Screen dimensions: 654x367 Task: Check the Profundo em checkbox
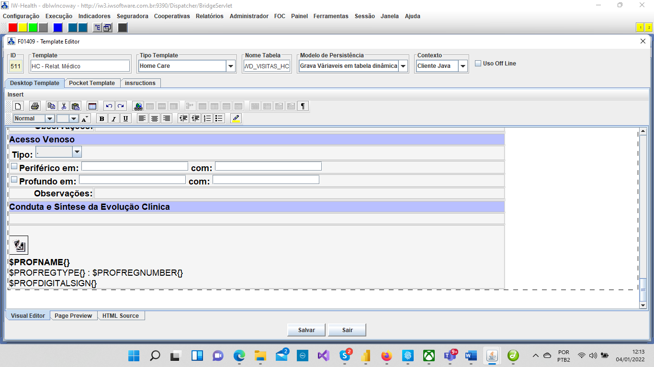tap(14, 180)
